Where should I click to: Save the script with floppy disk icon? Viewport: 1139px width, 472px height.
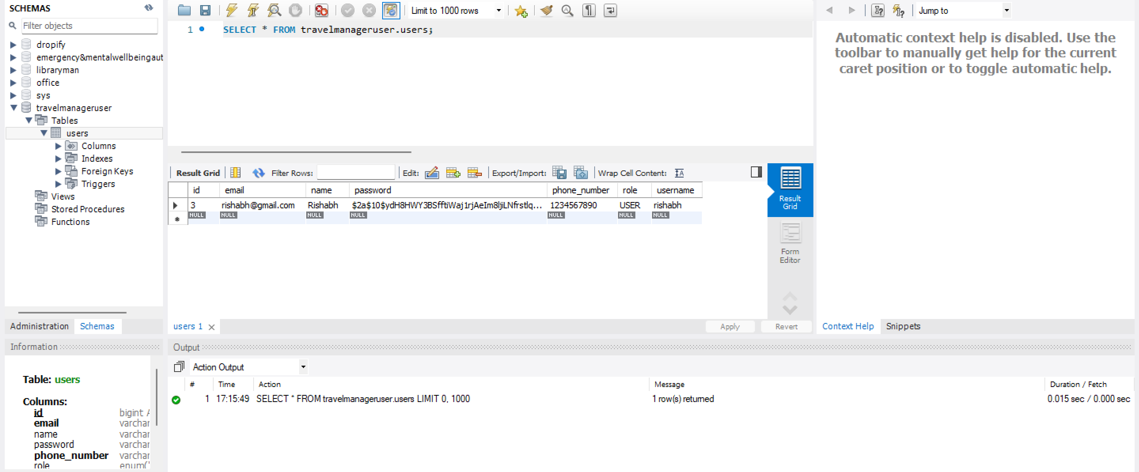(x=205, y=10)
